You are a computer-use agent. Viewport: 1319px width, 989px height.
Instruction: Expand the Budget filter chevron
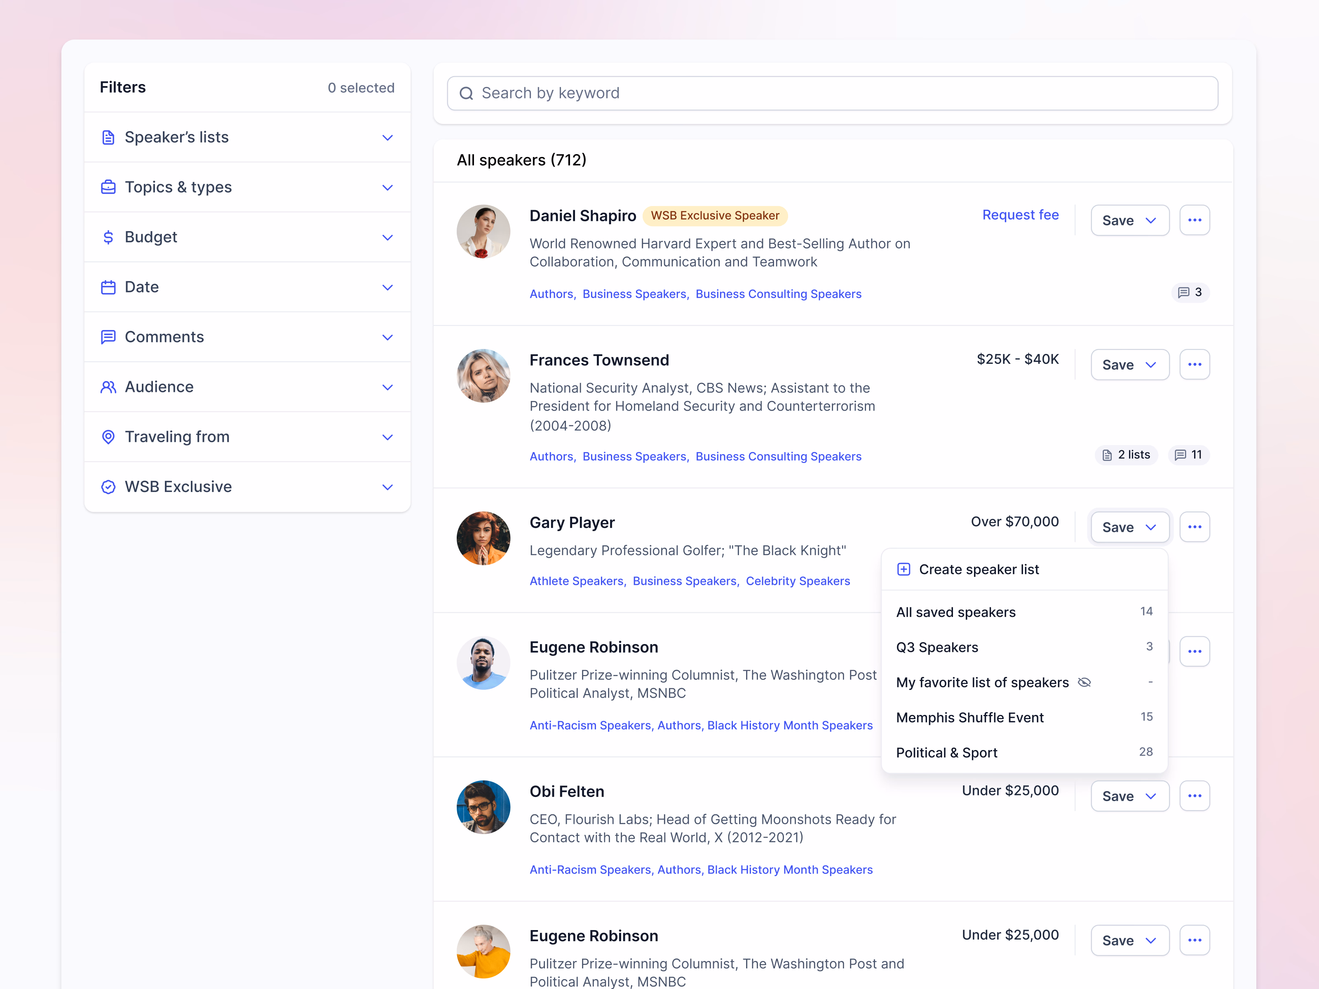(387, 237)
